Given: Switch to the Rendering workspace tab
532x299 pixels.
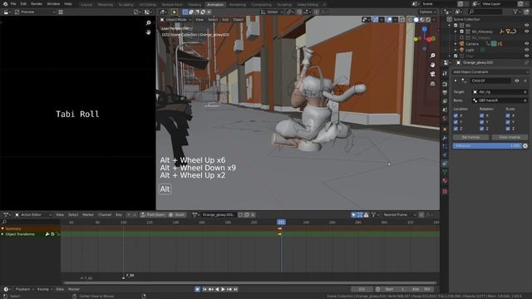Looking at the screenshot, I should point(237,5).
